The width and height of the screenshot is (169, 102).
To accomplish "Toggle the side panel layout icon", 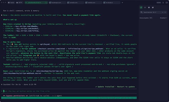I will [166, 3].
